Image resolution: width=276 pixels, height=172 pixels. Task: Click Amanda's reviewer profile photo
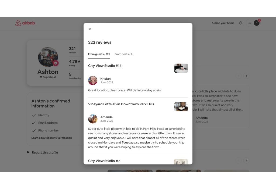pos(93,119)
